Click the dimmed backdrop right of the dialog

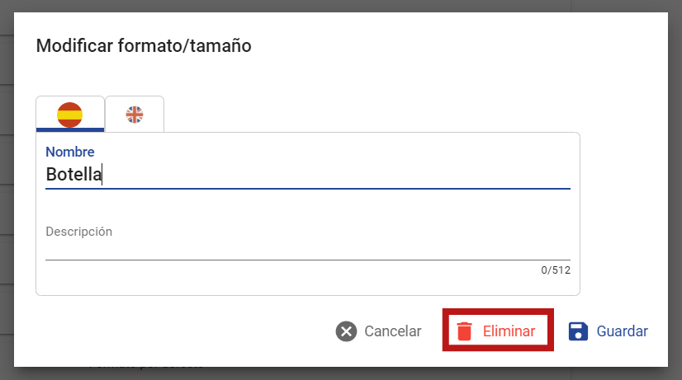pyautogui.click(x=675, y=190)
